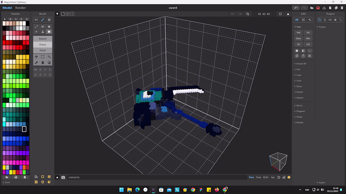
Task: Pick the Magic Wand selection tool
Action: pos(49,57)
